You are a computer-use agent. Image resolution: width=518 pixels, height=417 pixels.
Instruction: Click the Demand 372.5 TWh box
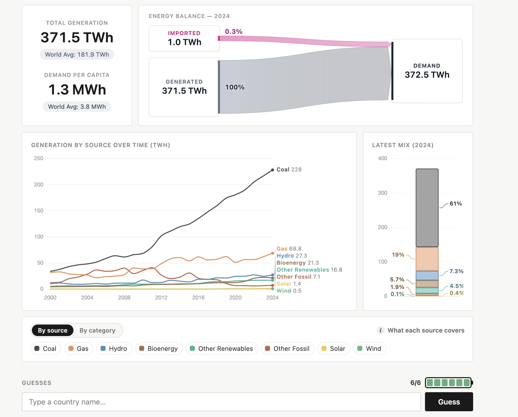pyautogui.click(x=427, y=71)
